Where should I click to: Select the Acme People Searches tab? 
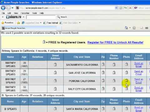point(28,28)
